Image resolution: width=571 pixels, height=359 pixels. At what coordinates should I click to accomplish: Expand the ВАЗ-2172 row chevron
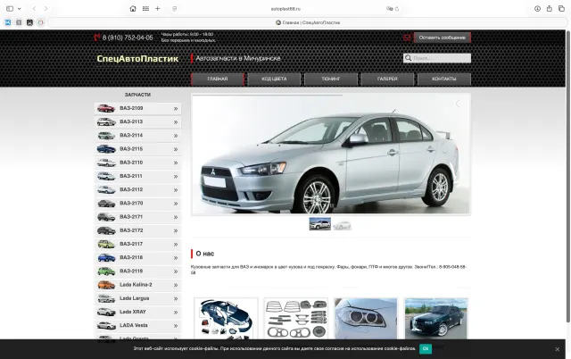(x=176, y=230)
